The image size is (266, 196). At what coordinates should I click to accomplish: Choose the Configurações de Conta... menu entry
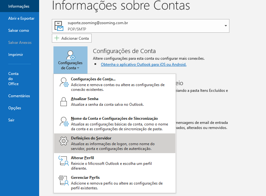click(115, 84)
